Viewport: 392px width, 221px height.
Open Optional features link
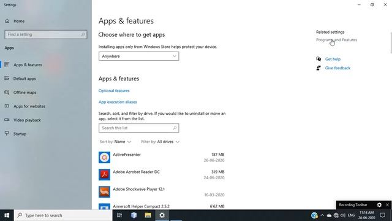point(114,91)
